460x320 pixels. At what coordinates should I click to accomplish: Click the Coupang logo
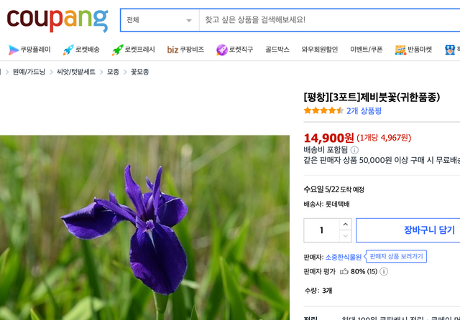(57, 20)
